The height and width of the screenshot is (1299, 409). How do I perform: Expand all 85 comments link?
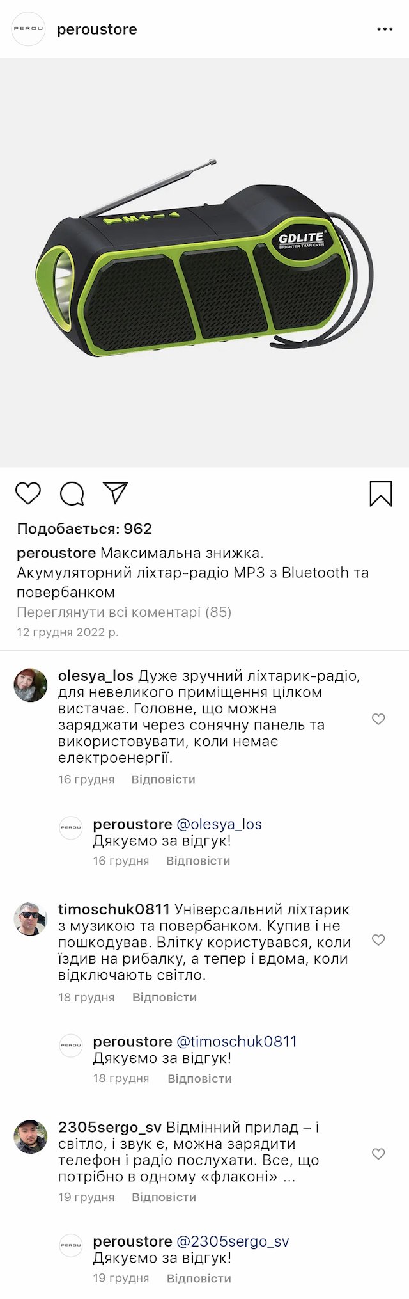click(x=124, y=612)
